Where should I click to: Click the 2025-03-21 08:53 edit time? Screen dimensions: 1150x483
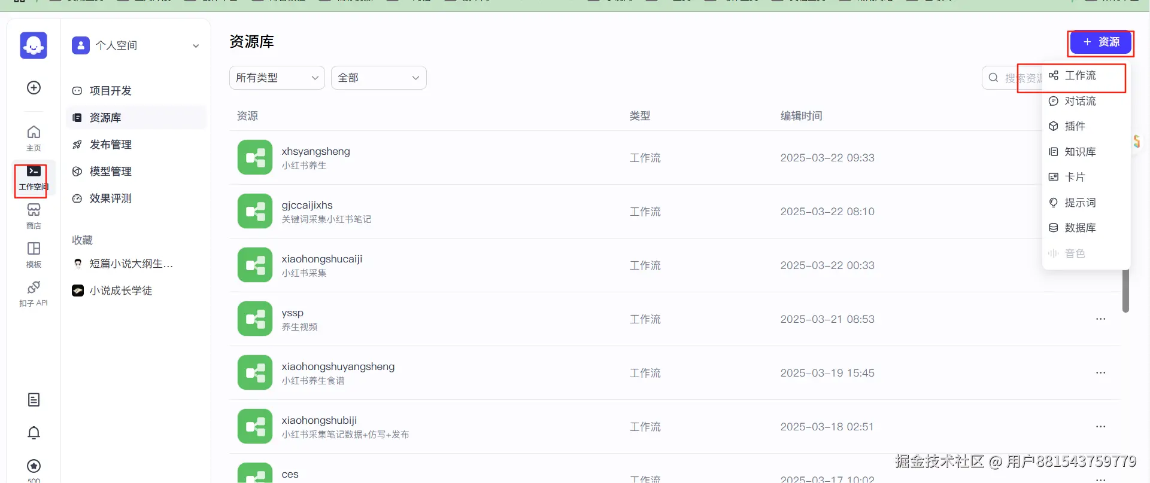(827, 319)
